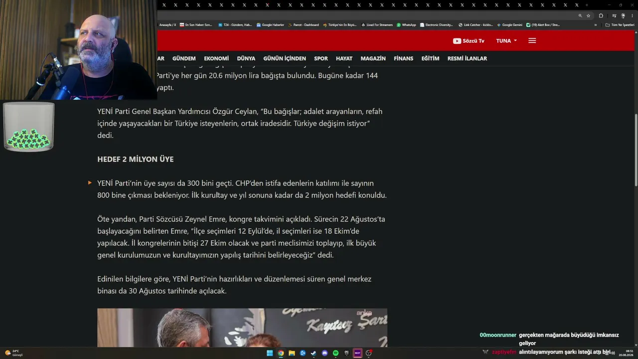Open the Parrot Dashboard bookmark

[303, 25]
